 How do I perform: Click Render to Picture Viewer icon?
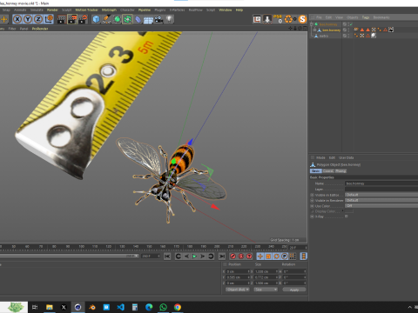tap(72, 19)
